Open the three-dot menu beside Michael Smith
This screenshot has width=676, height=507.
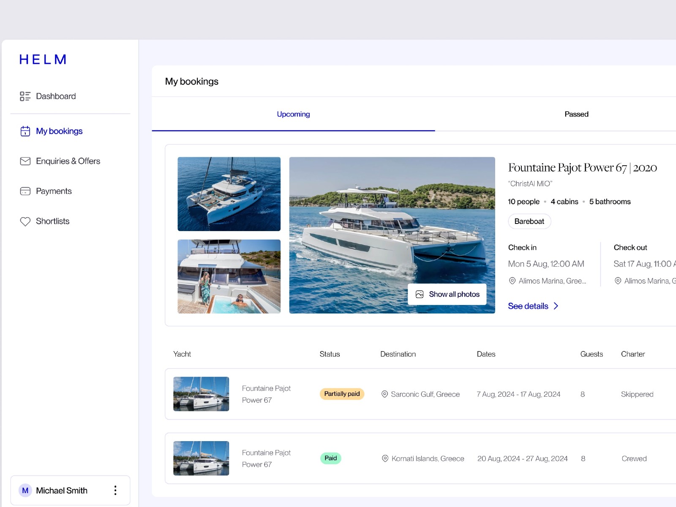point(115,491)
